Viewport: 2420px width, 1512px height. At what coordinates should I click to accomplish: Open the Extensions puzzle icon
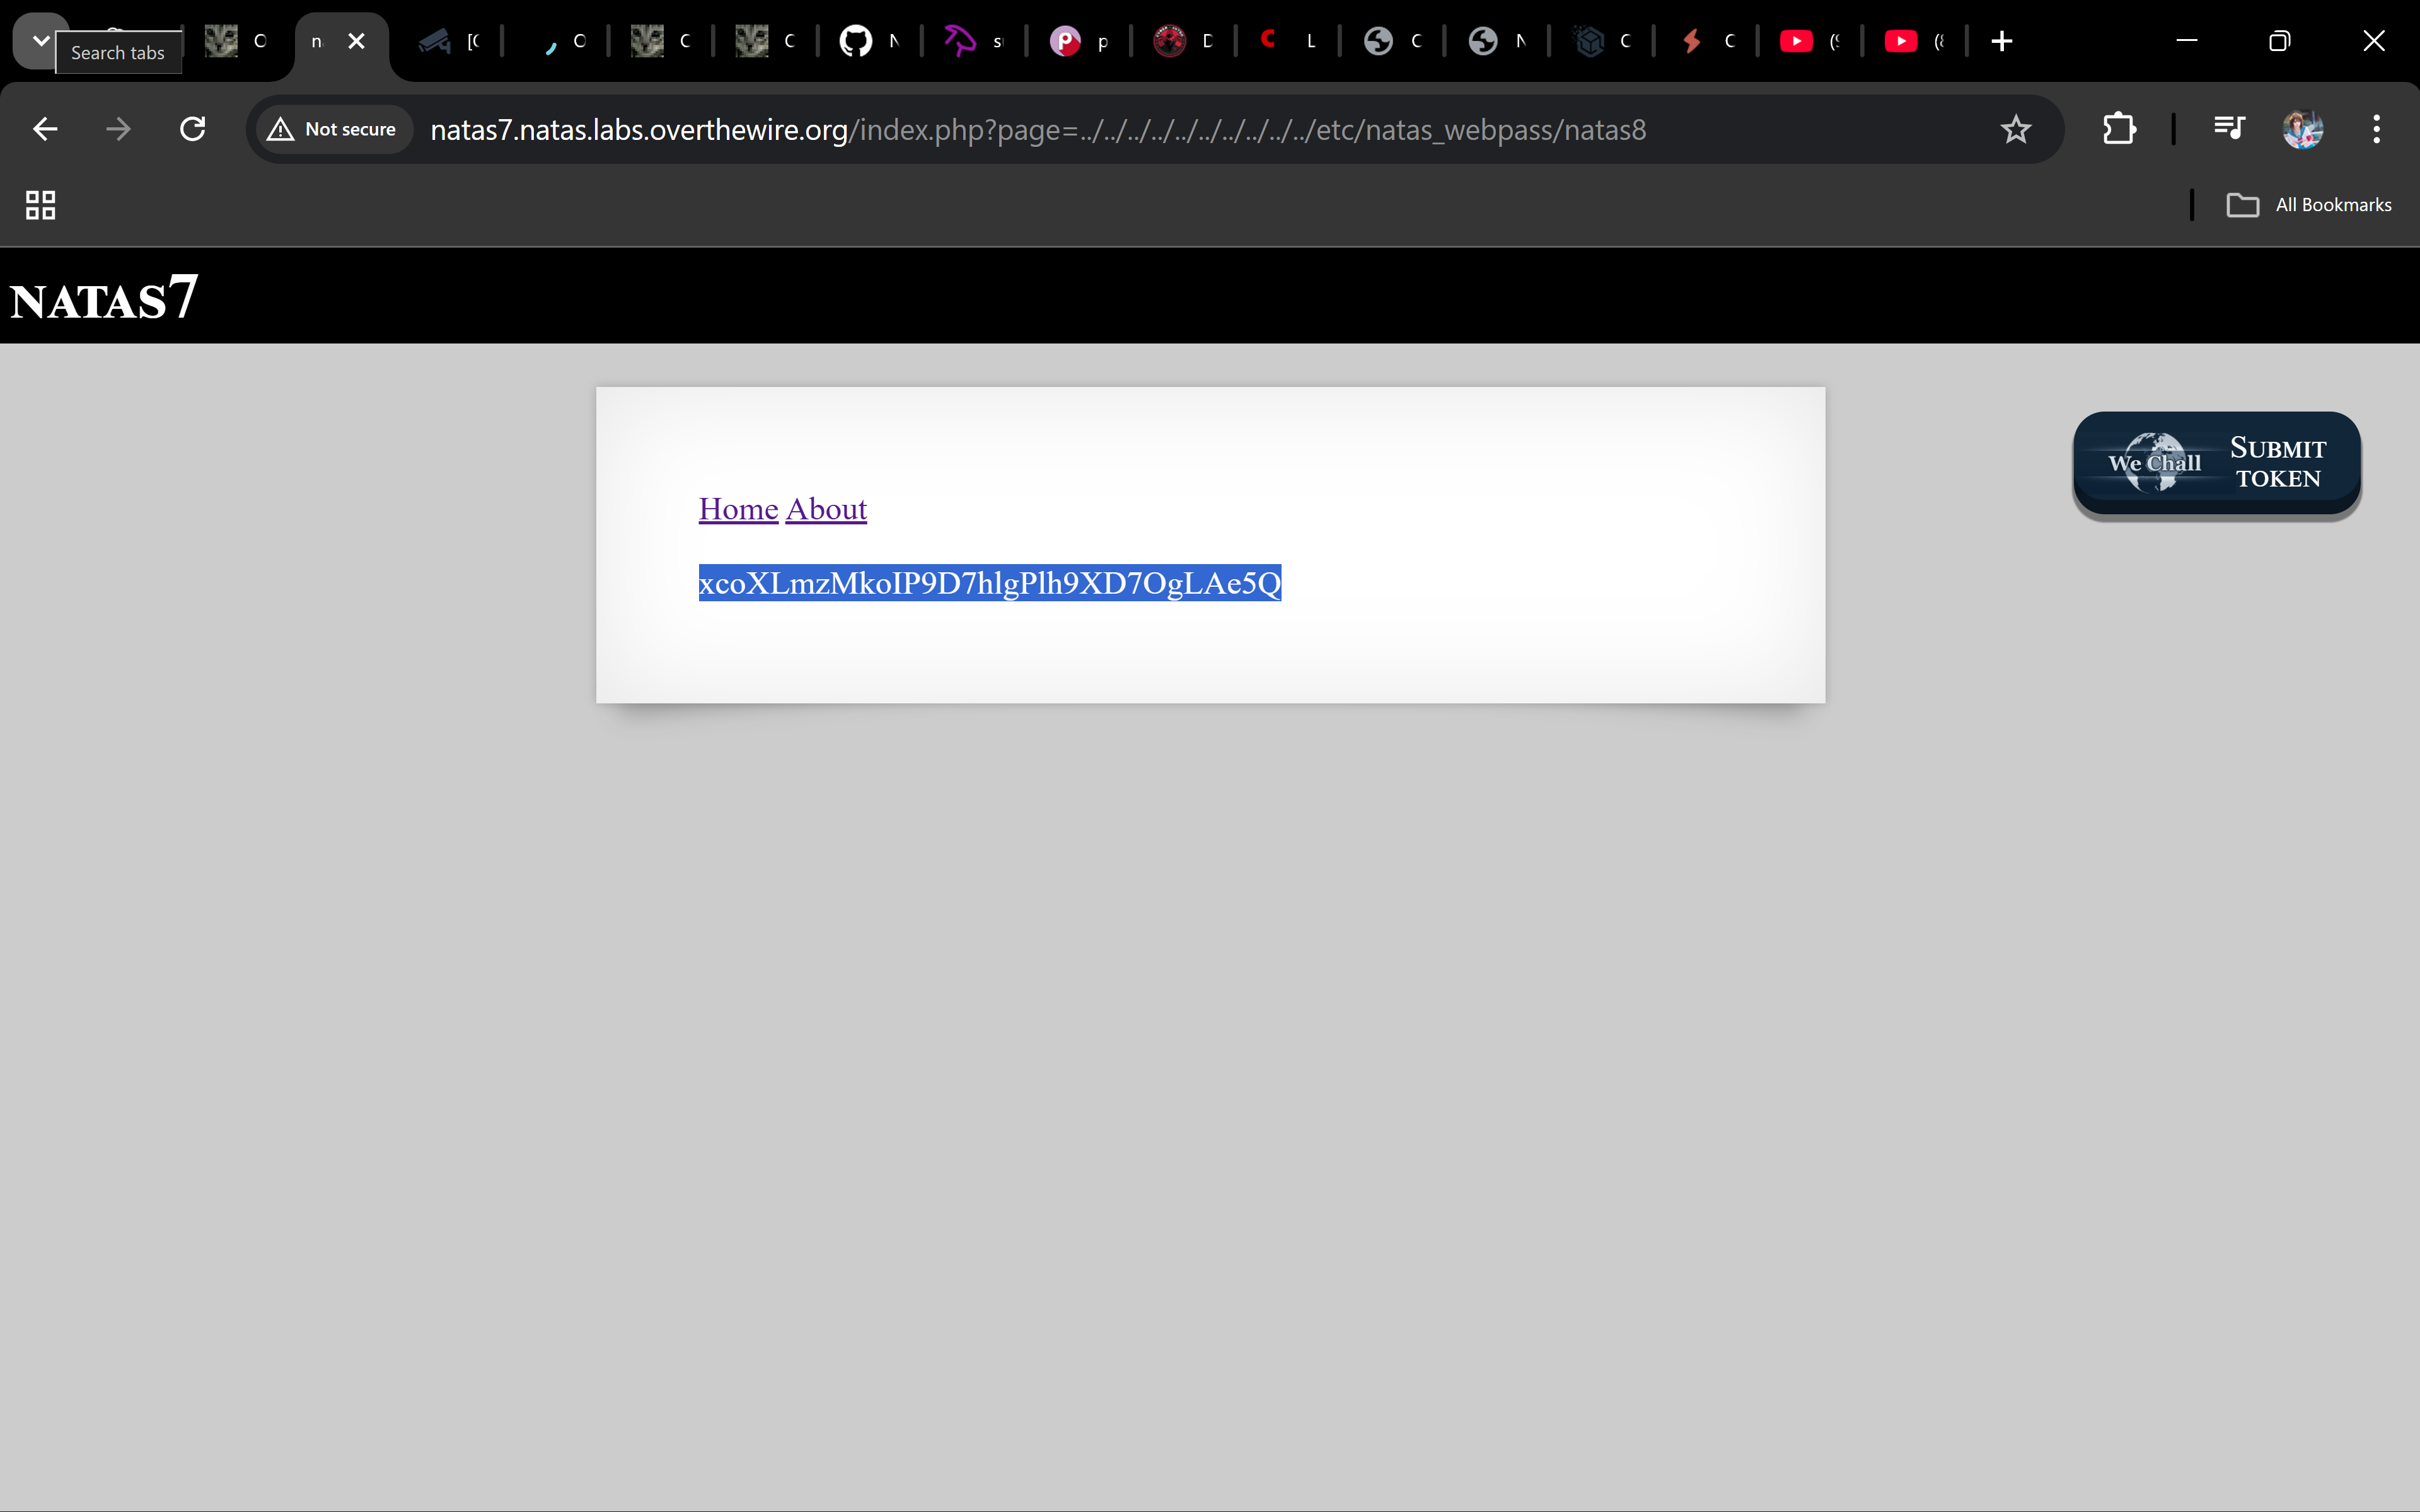point(2119,129)
